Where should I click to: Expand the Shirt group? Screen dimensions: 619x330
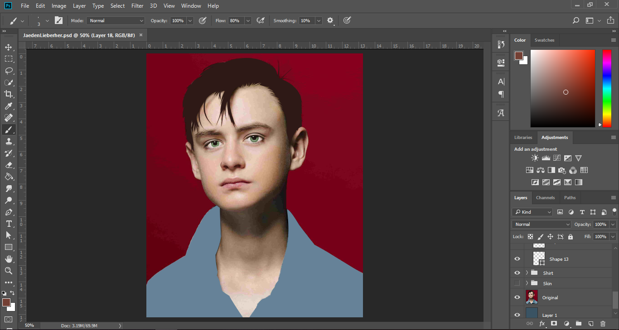click(x=527, y=273)
